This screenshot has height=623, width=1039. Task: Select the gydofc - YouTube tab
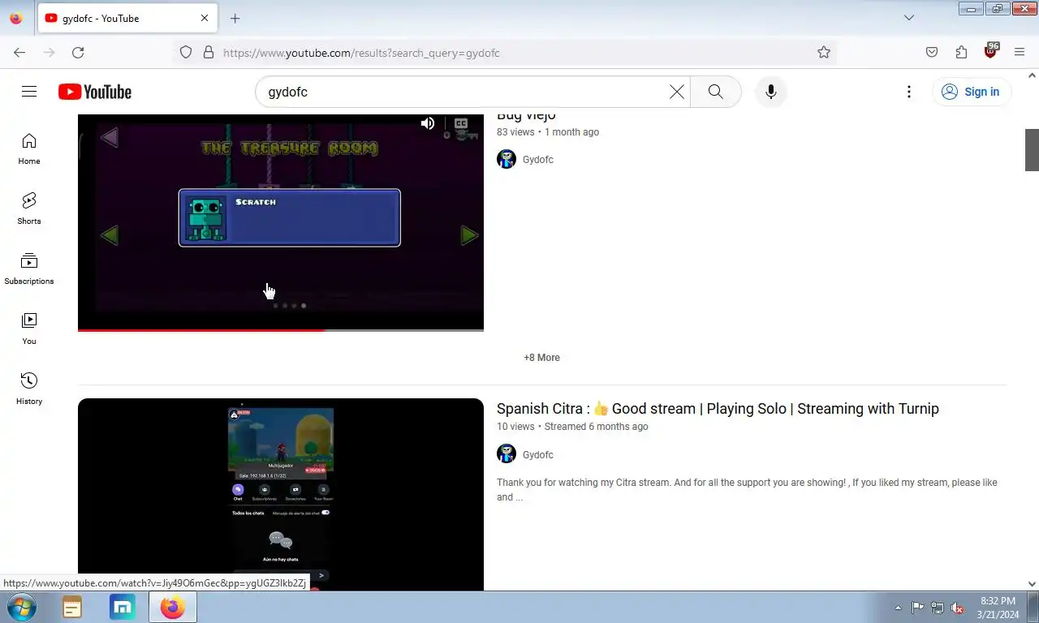[127, 18]
